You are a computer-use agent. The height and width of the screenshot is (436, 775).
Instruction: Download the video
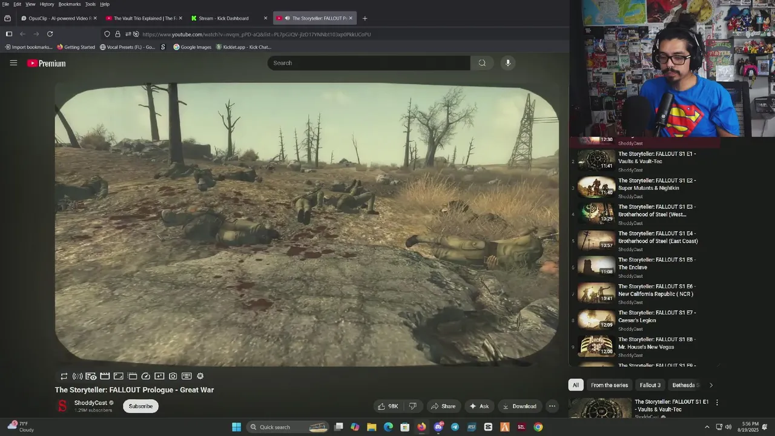519,406
